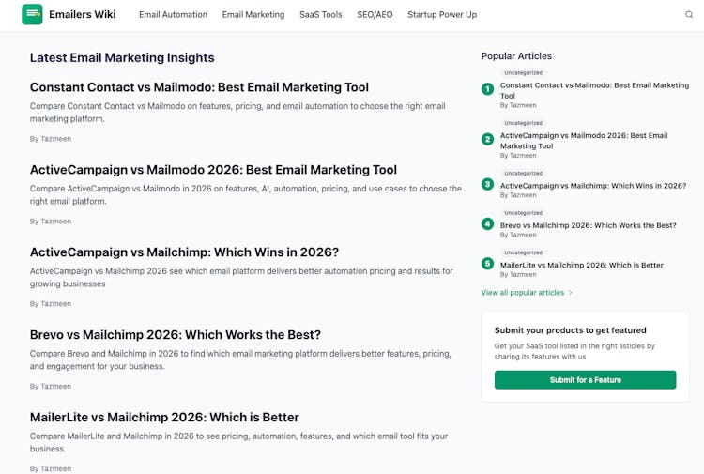Go to SEO/AEO section
Screen dimensions: 704x474
(375, 15)
